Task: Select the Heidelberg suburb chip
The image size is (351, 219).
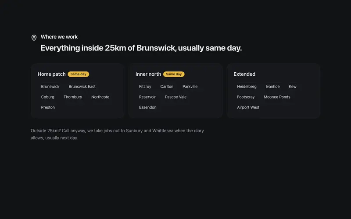Action: pos(247,86)
